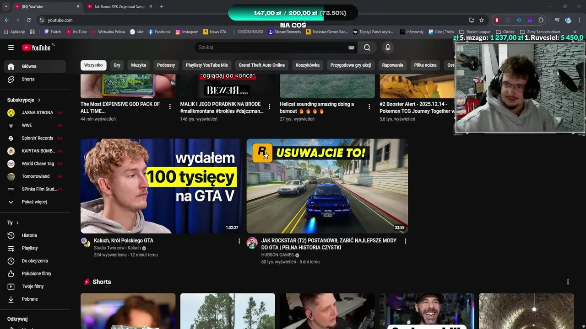Screen dimensions: 586x329
Task: Open options menu for Kaluch video
Action: [239, 241]
